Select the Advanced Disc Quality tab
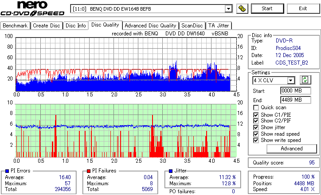Screen dimensions: 321x195 150,26
